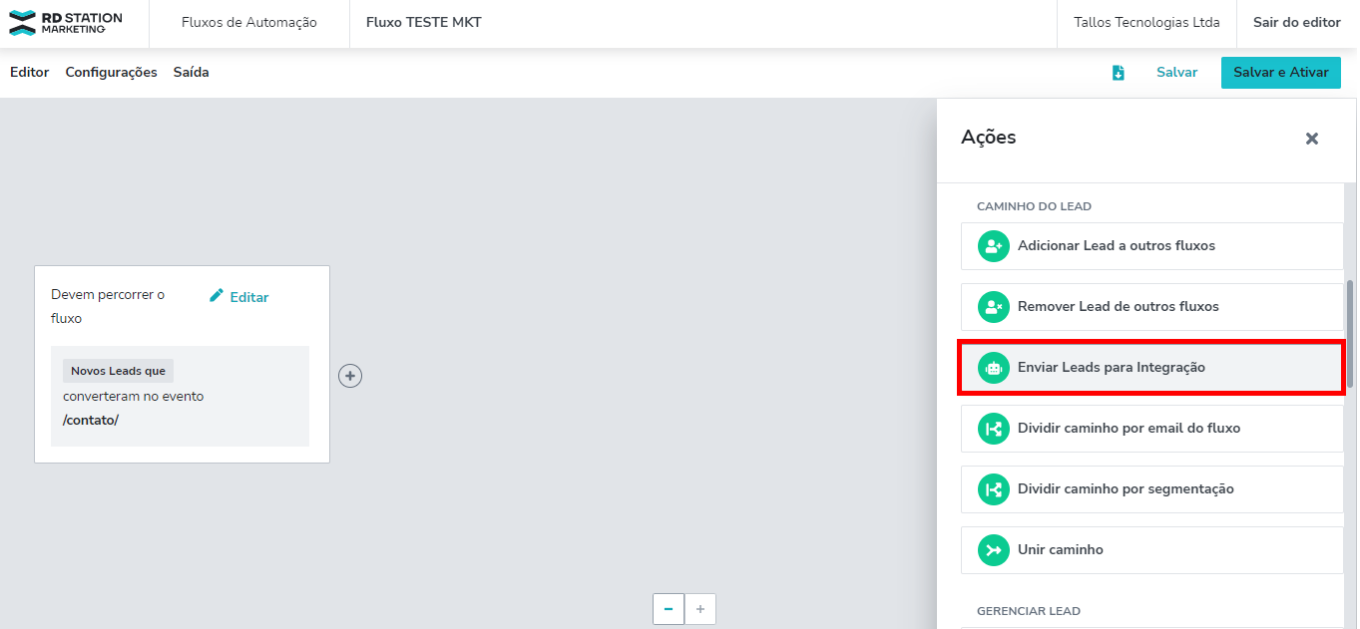The width and height of the screenshot is (1360, 629).
Task: Click the Salvar link
Action: (1177, 72)
